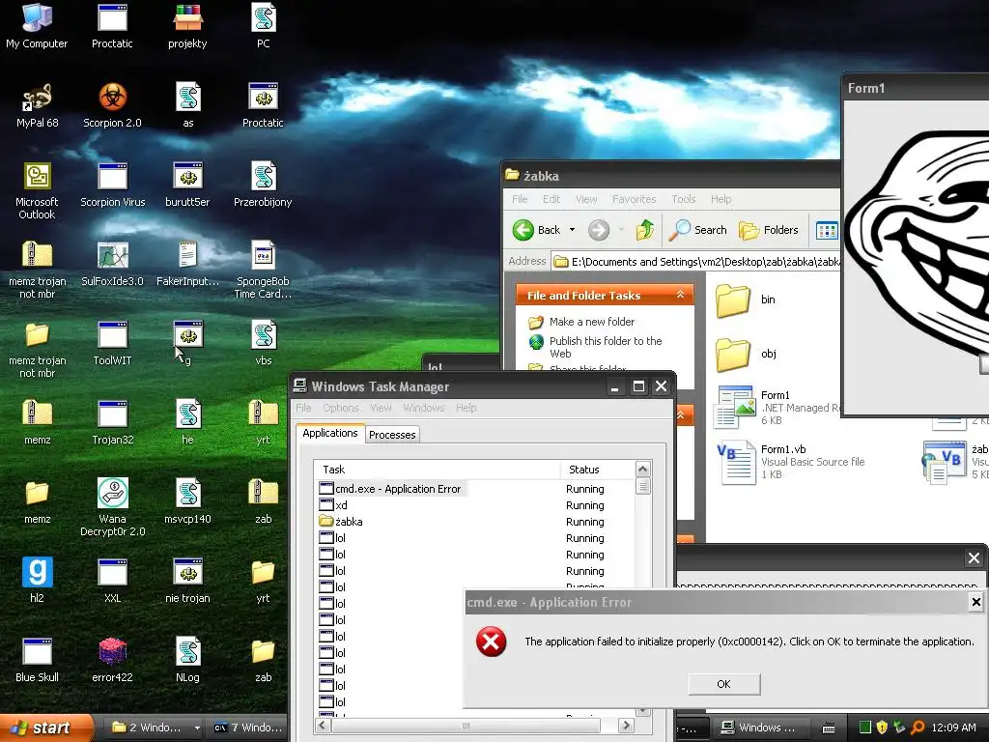Select the PC script icon
The height and width of the screenshot is (742, 989).
pyautogui.click(x=263, y=25)
